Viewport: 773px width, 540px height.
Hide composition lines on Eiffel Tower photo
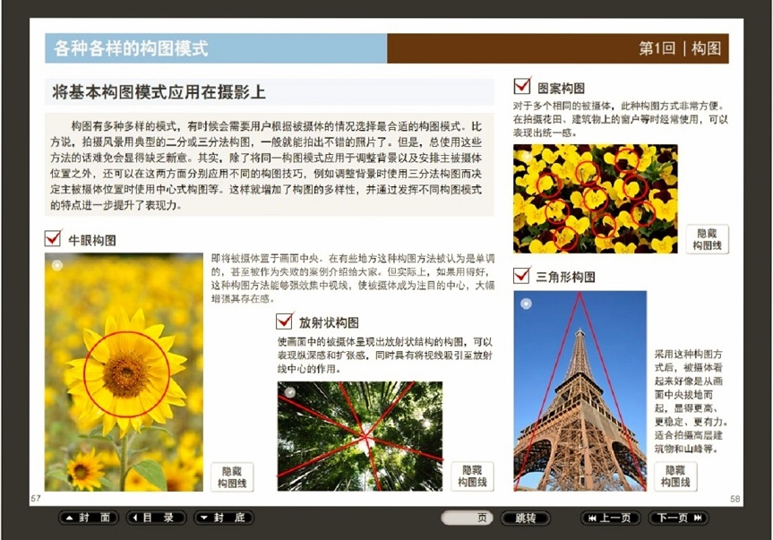coord(674,476)
